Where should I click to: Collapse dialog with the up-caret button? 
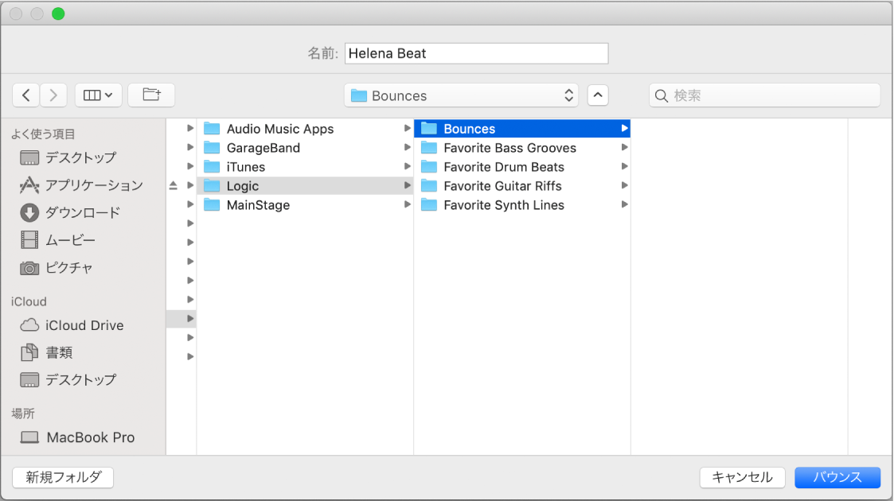click(x=598, y=95)
